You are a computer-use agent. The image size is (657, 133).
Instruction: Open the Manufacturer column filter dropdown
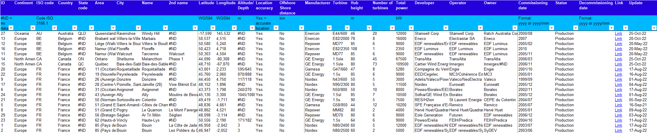[329, 28]
